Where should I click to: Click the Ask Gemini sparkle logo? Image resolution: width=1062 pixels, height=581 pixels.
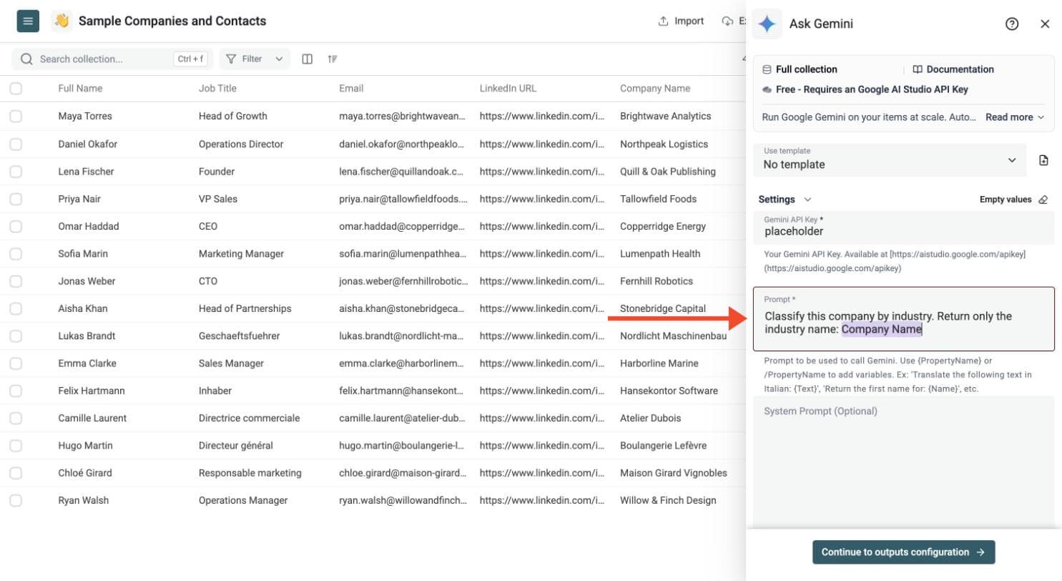click(x=767, y=24)
